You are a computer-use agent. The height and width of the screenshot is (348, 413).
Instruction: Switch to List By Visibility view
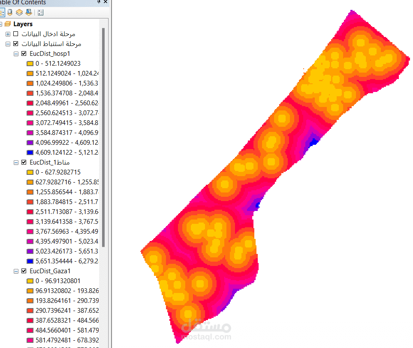click(x=19, y=12)
